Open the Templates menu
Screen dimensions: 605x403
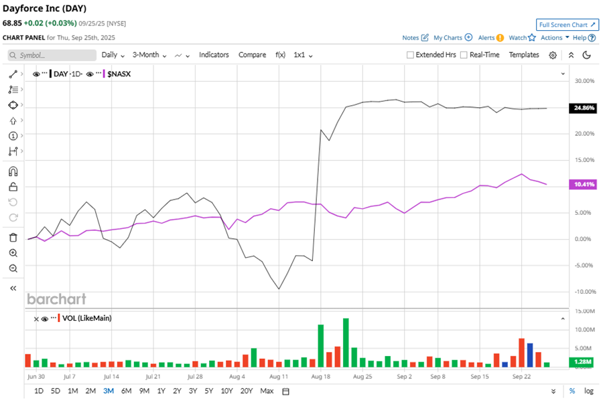(523, 55)
